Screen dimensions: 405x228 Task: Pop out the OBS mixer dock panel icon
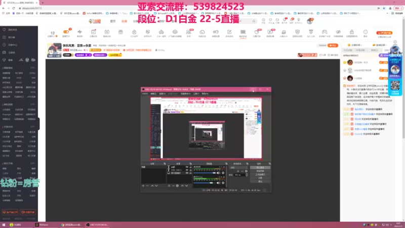pyautogui.click(x=226, y=164)
